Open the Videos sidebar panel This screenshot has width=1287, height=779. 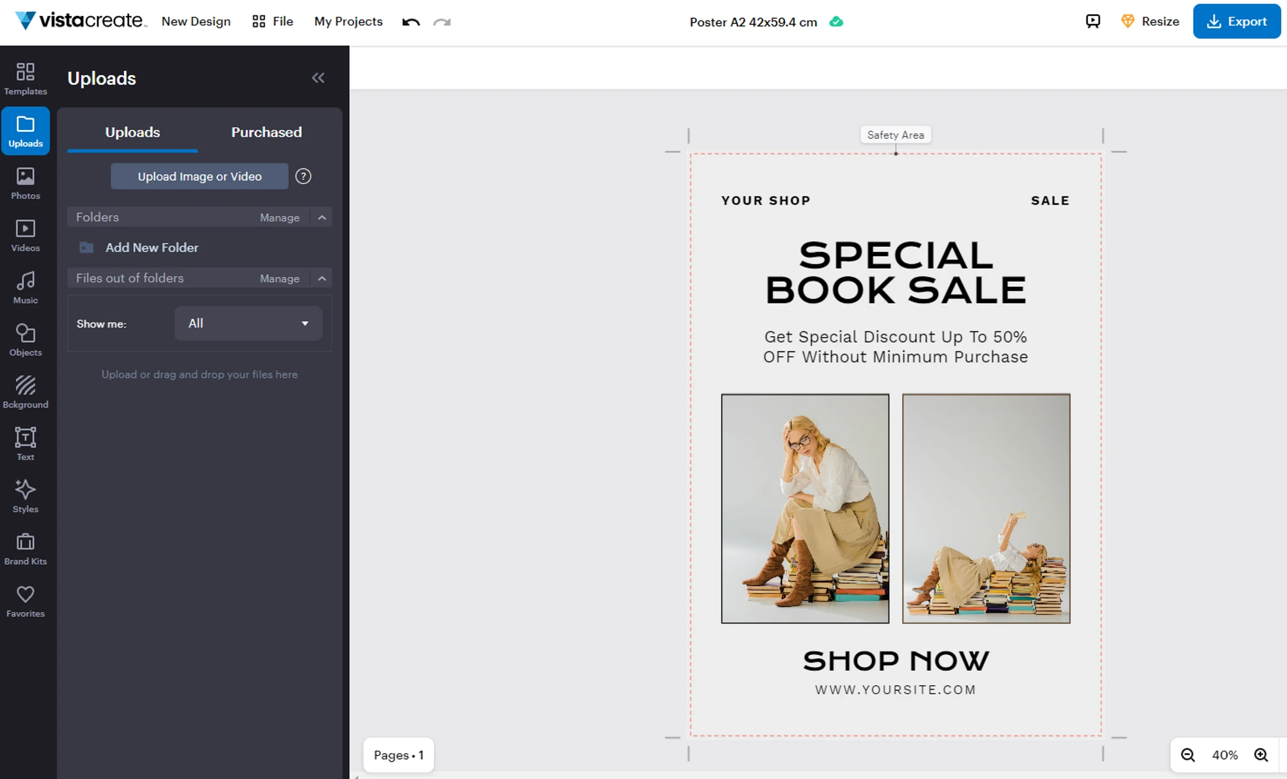coord(25,235)
